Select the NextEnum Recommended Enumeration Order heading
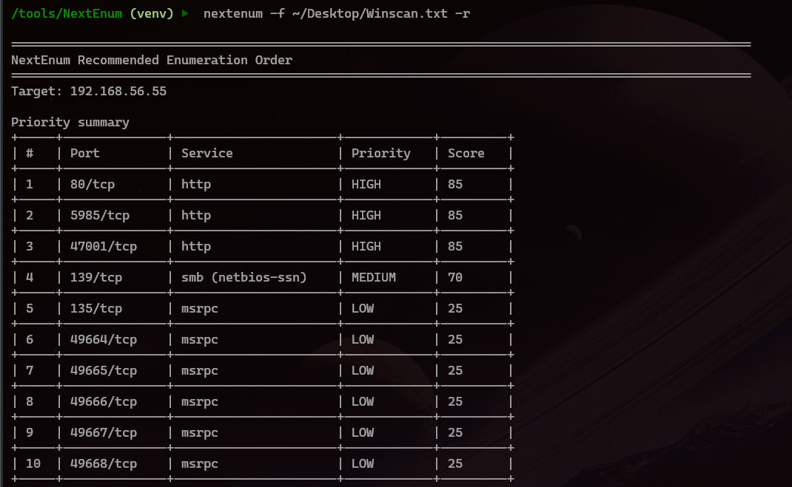Screen dimensions: 792x487 point(152,60)
